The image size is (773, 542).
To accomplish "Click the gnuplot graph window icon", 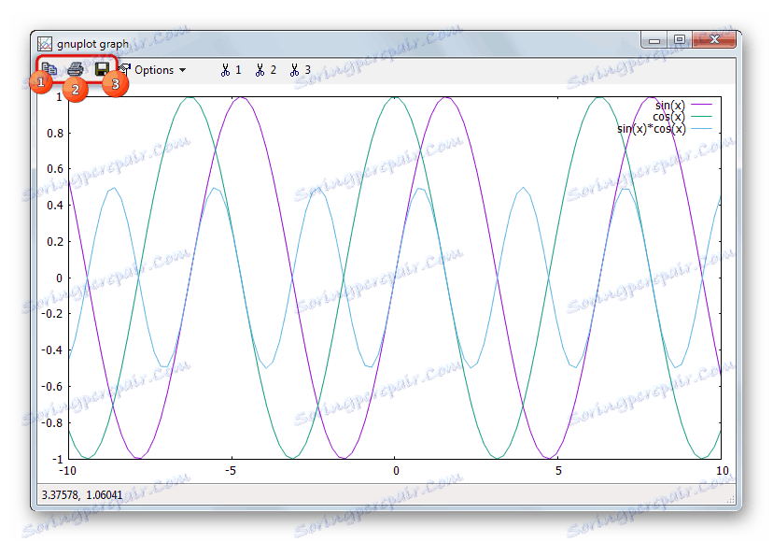I will [x=45, y=43].
